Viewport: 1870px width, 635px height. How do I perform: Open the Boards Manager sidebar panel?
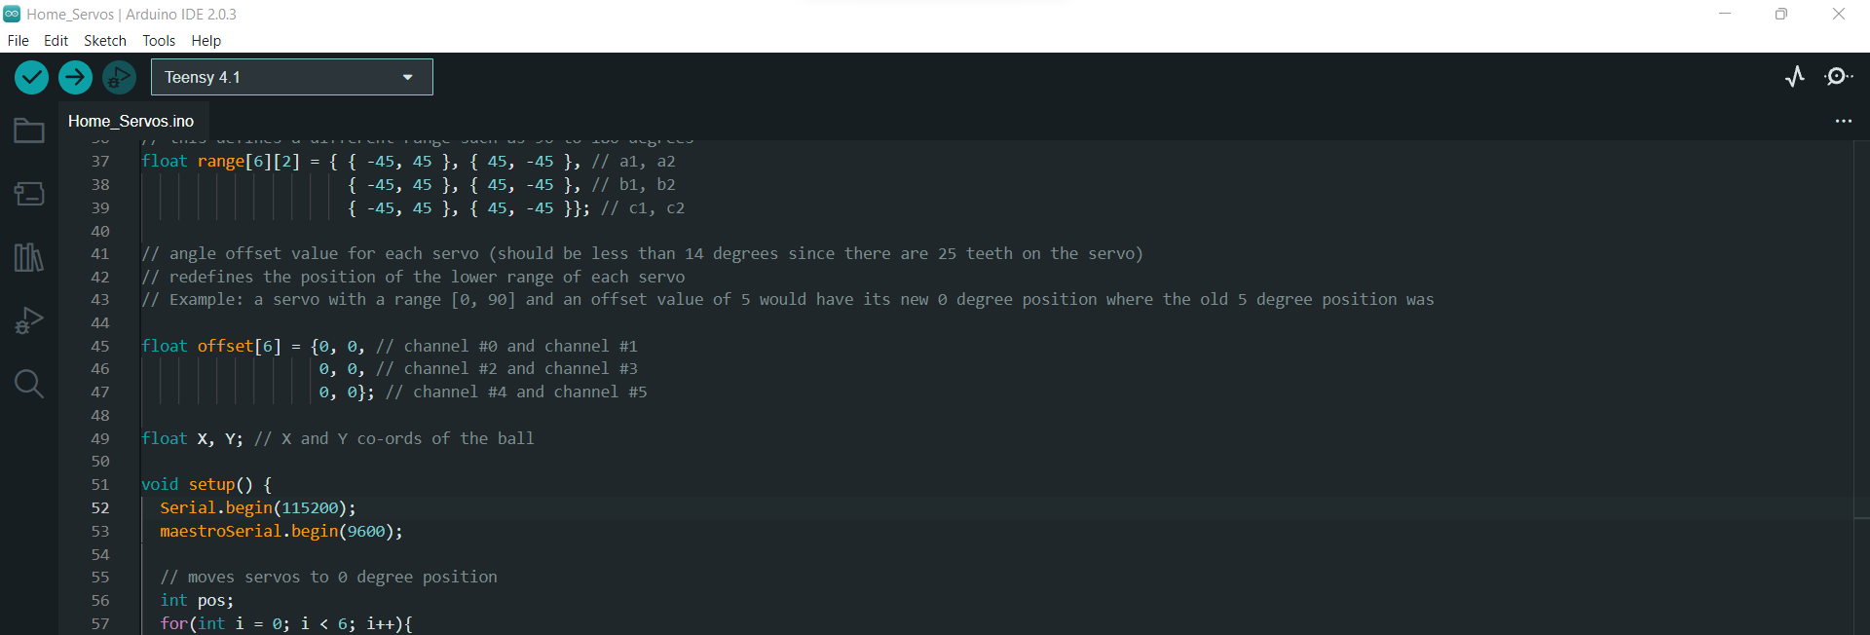[x=28, y=193]
